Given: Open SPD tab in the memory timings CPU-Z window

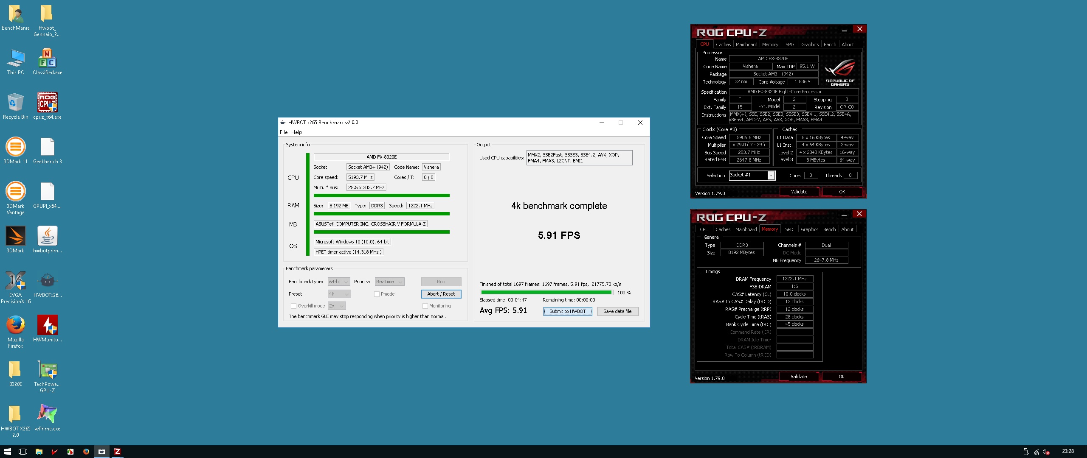Looking at the screenshot, I should (789, 229).
